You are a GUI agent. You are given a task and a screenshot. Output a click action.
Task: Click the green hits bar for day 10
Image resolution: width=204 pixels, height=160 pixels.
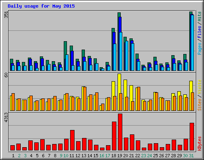[65, 48]
